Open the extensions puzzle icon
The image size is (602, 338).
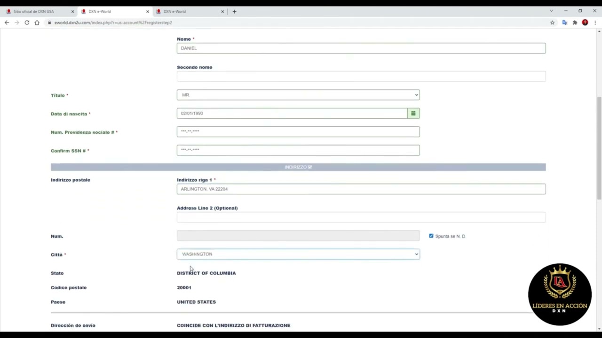pyautogui.click(x=575, y=23)
